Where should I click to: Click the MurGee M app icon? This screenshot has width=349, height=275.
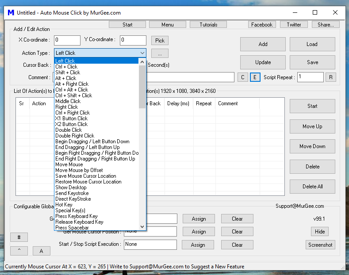pyautogui.click(x=11, y=13)
